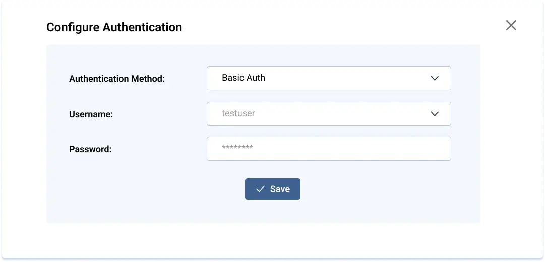
Task: Click the Save button label text
Action: [x=280, y=189]
